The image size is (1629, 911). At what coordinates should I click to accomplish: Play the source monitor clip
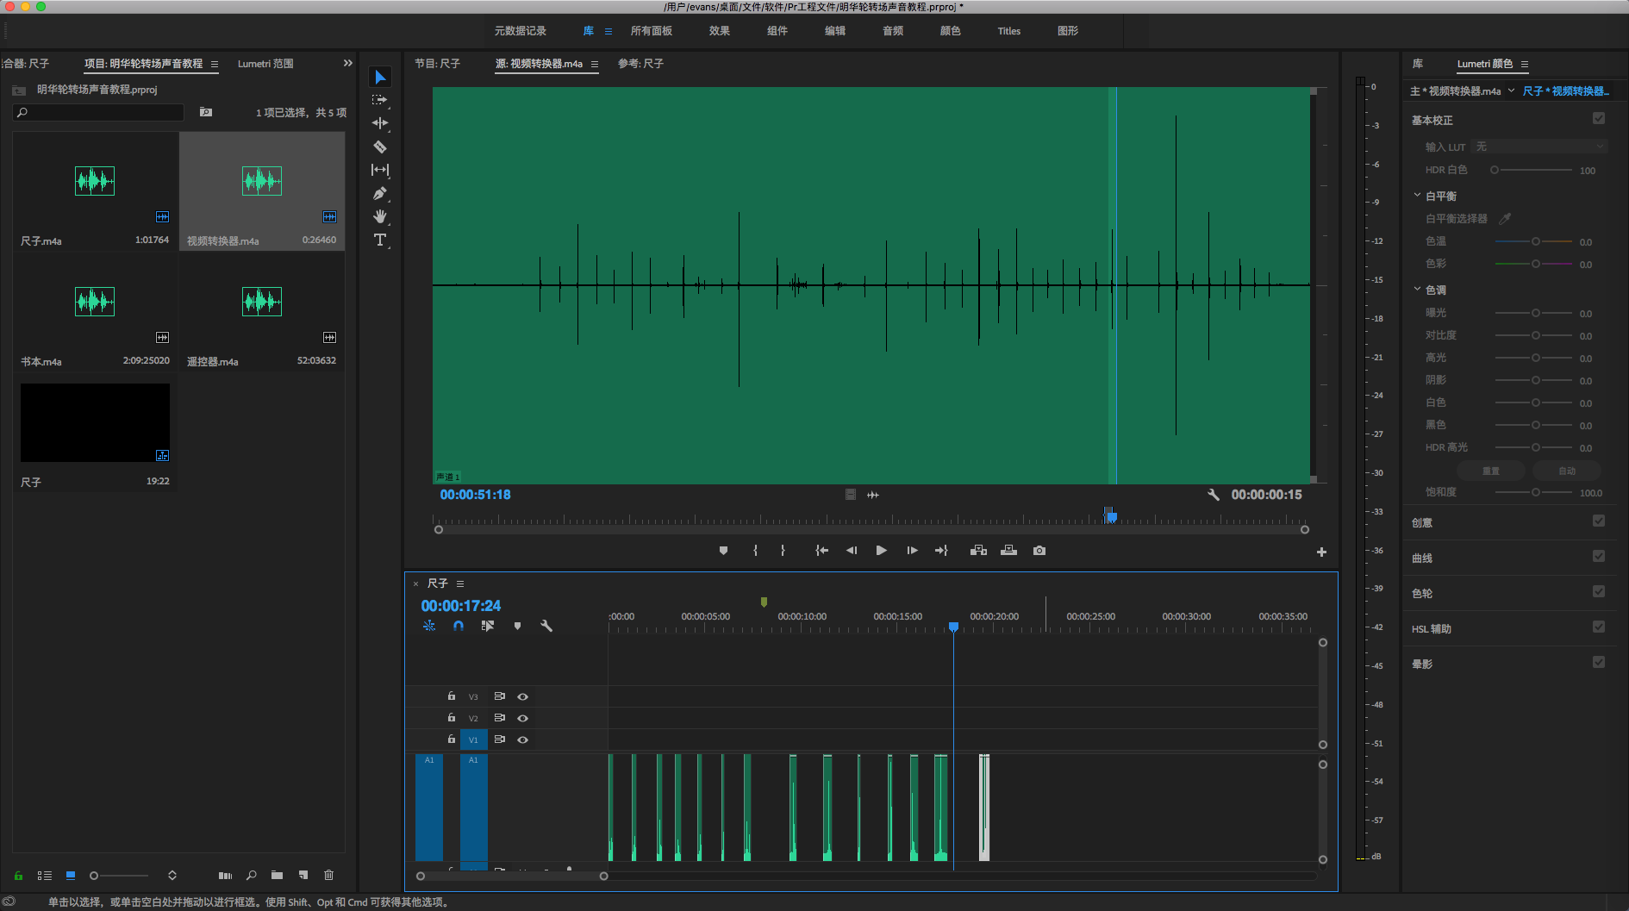click(881, 551)
